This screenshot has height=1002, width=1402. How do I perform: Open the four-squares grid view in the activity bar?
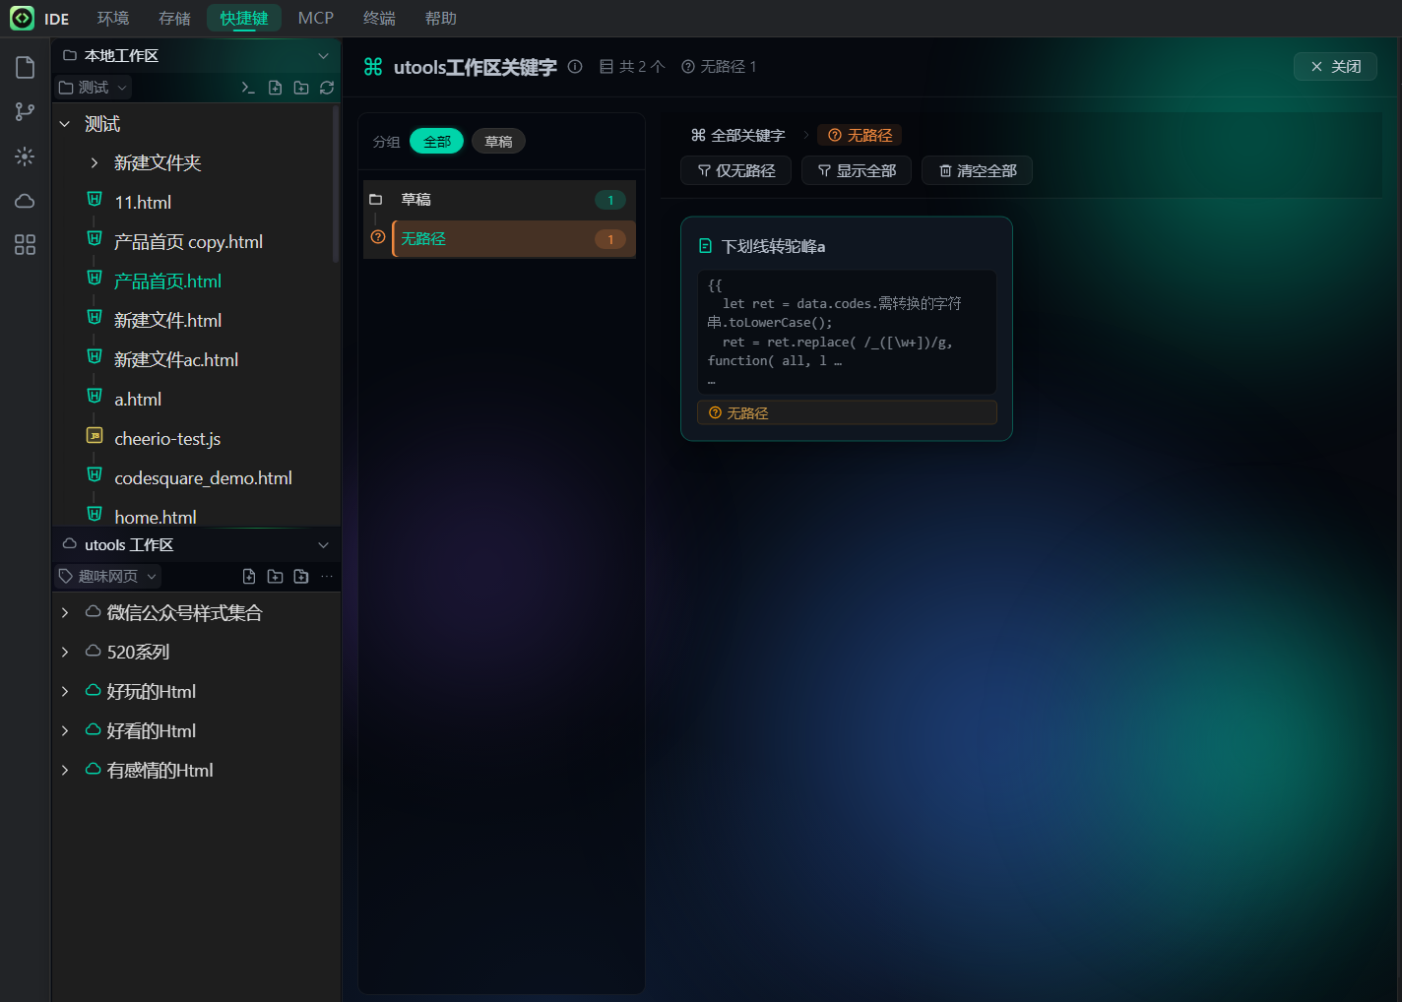(25, 245)
